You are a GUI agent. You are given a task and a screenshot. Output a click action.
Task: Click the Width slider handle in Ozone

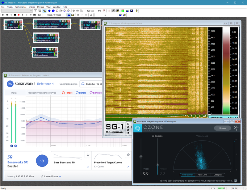(141, 157)
